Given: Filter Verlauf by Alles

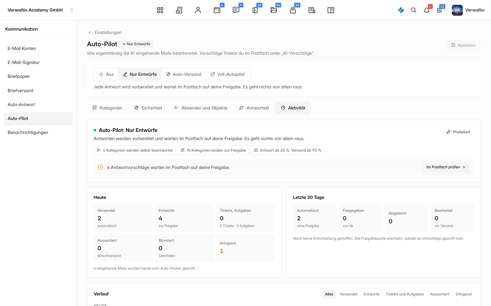Looking at the screenshot, I should point(329,294).
